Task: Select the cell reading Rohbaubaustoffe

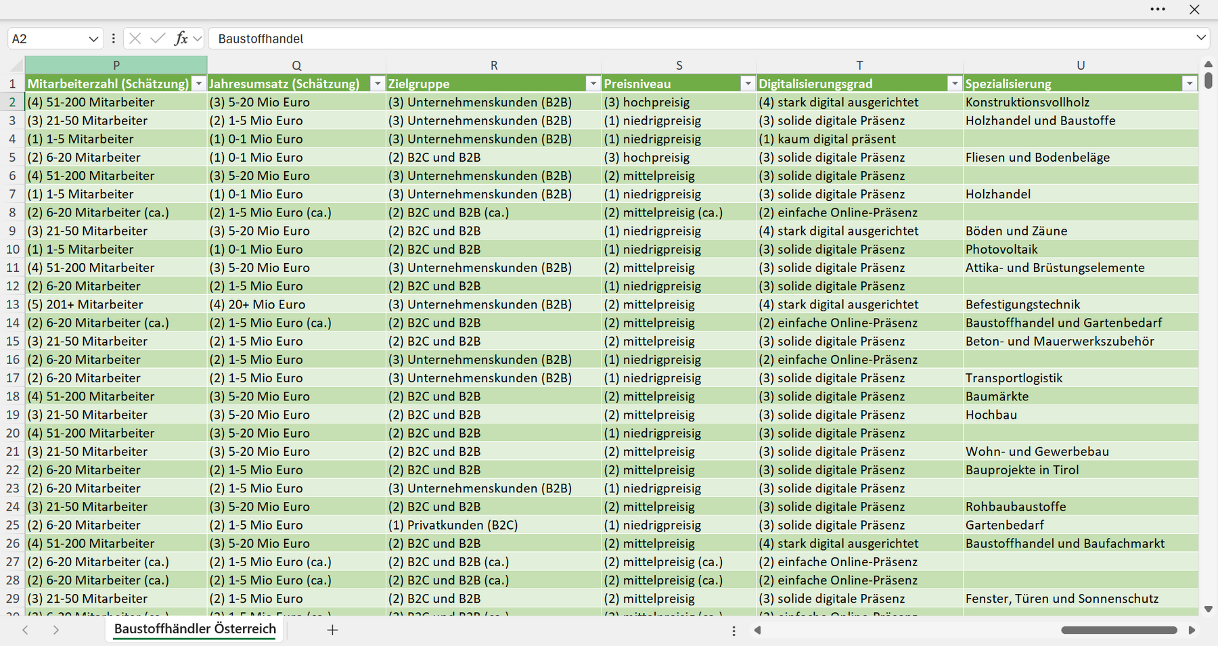Action: (1081, 507)
